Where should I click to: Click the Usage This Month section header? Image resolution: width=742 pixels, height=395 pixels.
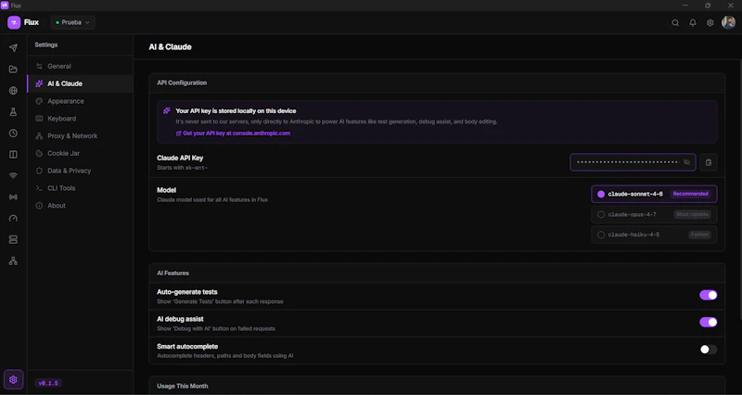(x=182, y=386)
